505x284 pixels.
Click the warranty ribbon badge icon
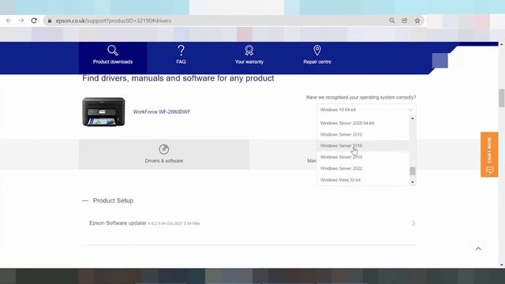pyautogui.click(x=249, y=50)
